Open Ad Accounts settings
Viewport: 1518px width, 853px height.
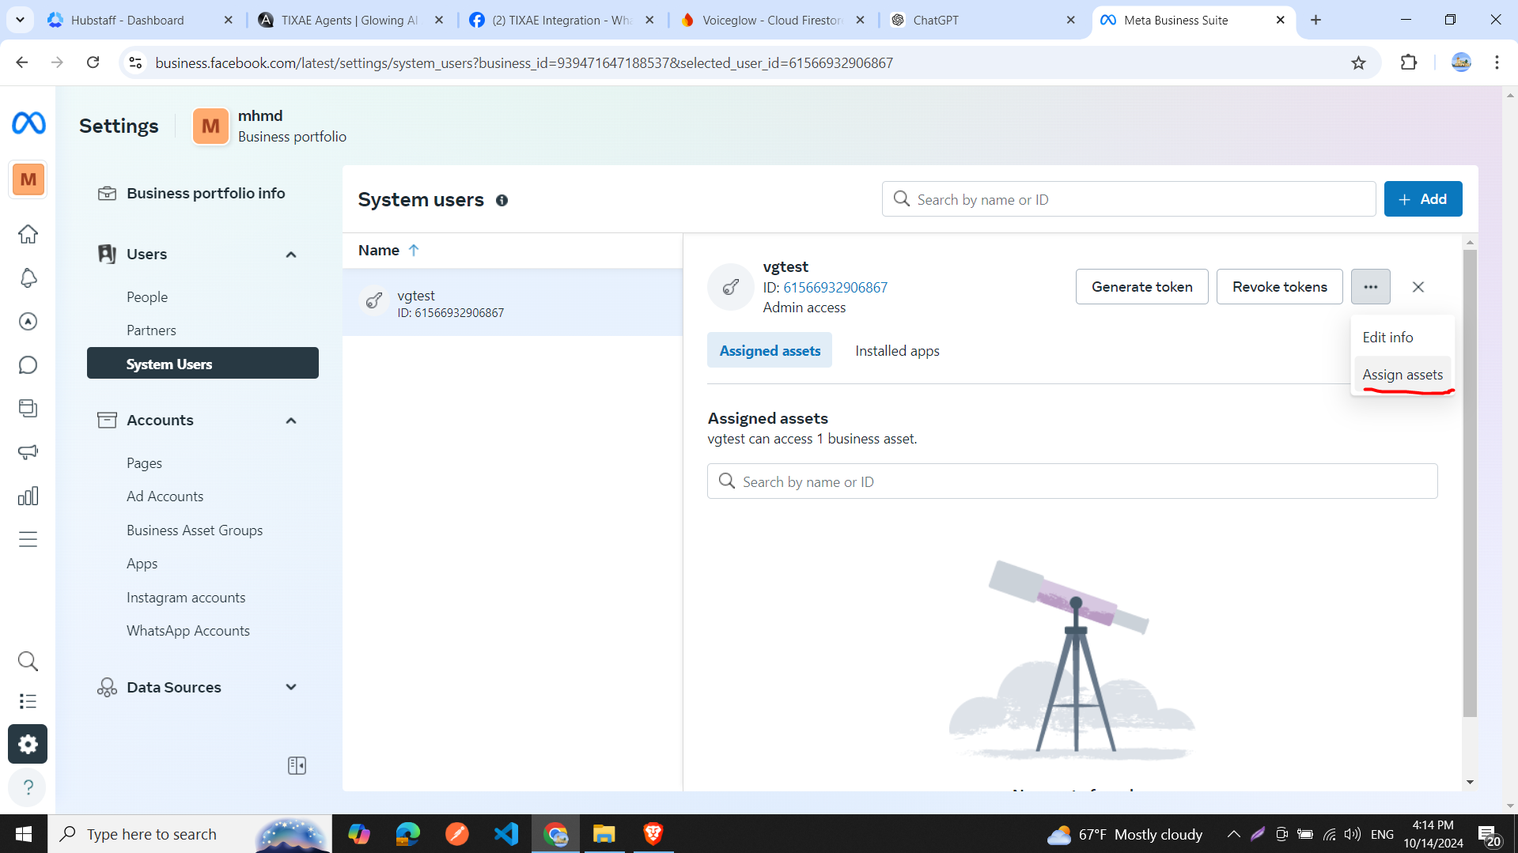(165, 496)
